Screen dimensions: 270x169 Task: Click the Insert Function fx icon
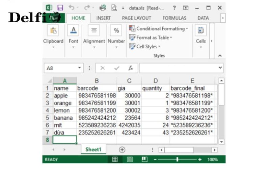[130, 68]
